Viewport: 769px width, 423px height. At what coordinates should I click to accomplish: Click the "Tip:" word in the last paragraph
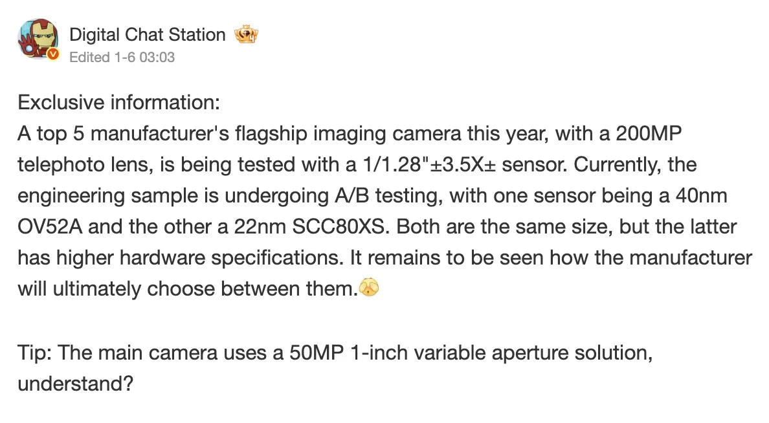34,352
